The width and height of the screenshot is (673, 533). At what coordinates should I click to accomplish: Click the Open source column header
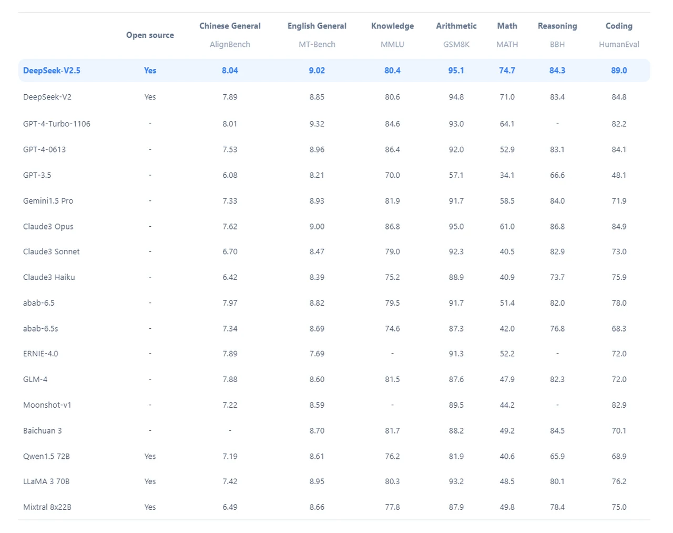point(150,35)
